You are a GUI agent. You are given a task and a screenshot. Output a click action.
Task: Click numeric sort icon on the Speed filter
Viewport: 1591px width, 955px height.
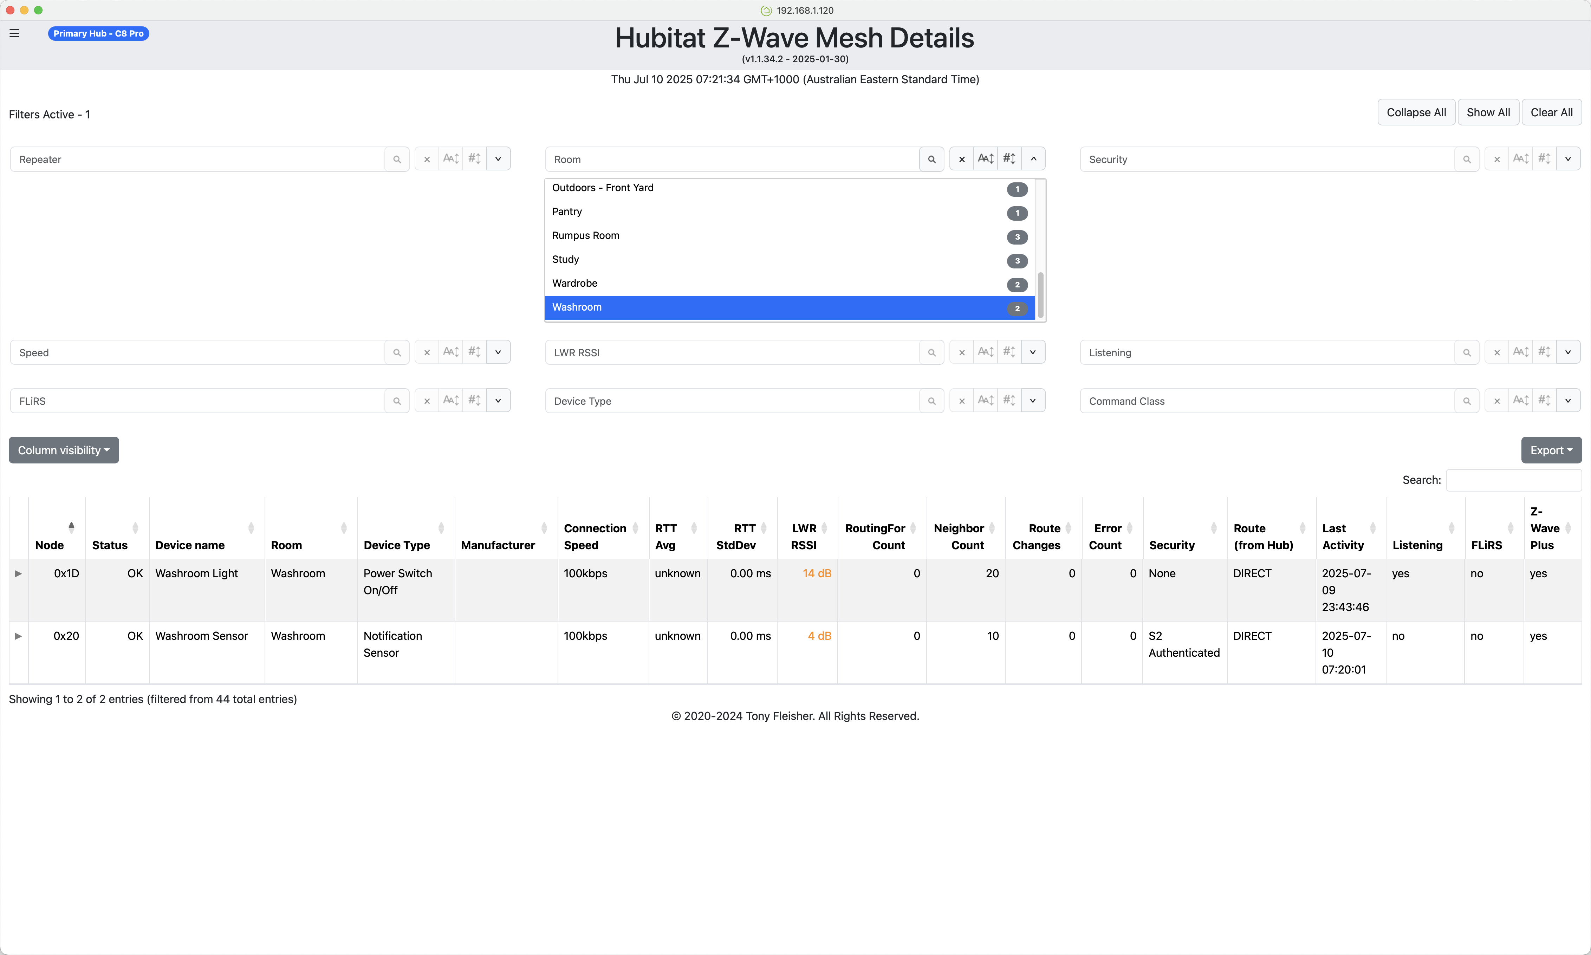pos(475,352)
